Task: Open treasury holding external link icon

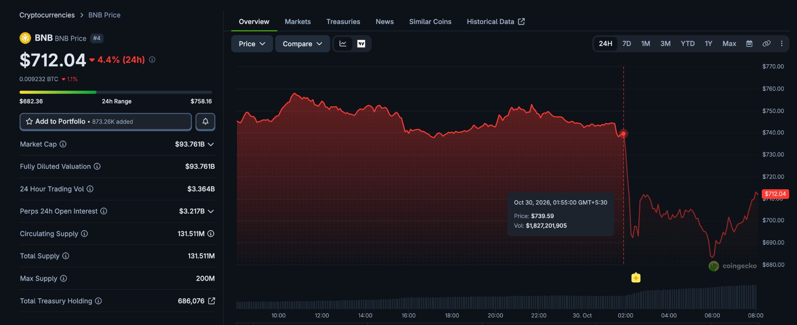Action: click(211, 301)
